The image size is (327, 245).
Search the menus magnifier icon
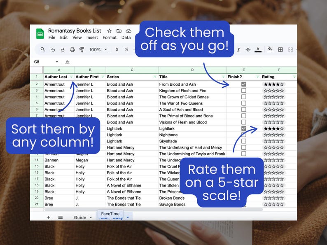(x=43, y=49)
